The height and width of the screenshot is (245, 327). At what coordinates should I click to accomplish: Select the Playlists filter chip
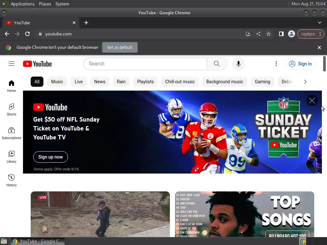145,82
